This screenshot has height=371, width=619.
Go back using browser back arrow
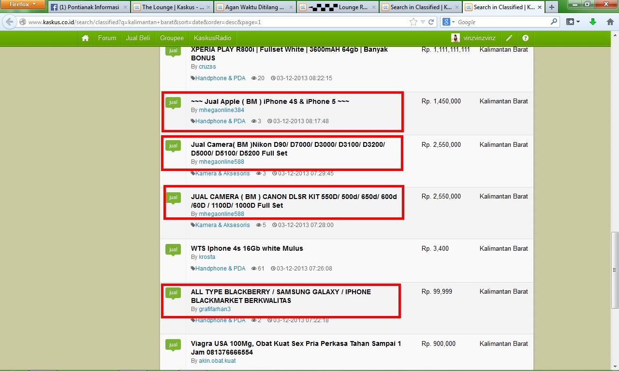[10, 22]
